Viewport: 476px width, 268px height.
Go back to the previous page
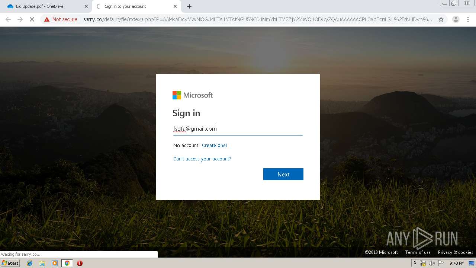[8, 19]
